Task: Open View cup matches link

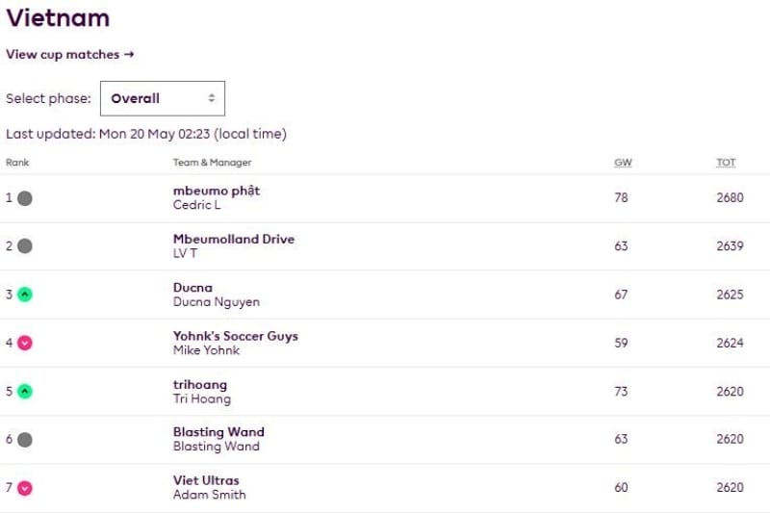Action: point(69,55)
